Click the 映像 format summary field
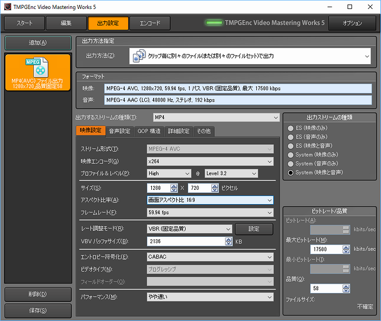This screenshot has width=381, height=321. tap(238, 88)
